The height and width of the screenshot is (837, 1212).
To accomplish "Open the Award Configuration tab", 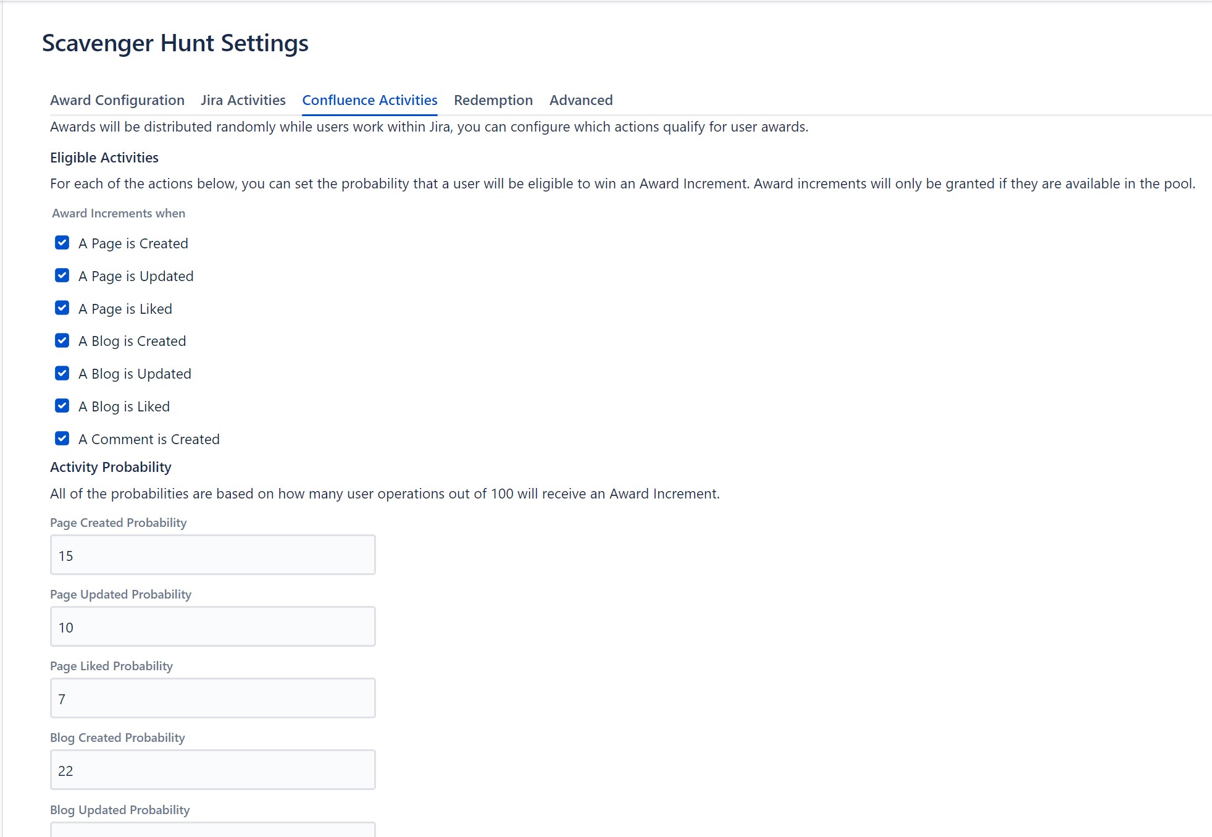I will [117, 100].
